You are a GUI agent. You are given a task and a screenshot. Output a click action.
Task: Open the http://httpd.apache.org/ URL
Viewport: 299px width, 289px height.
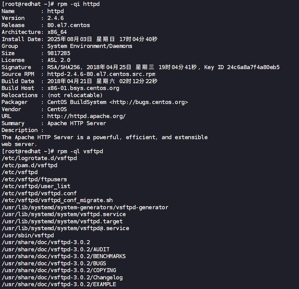point(86,116)
